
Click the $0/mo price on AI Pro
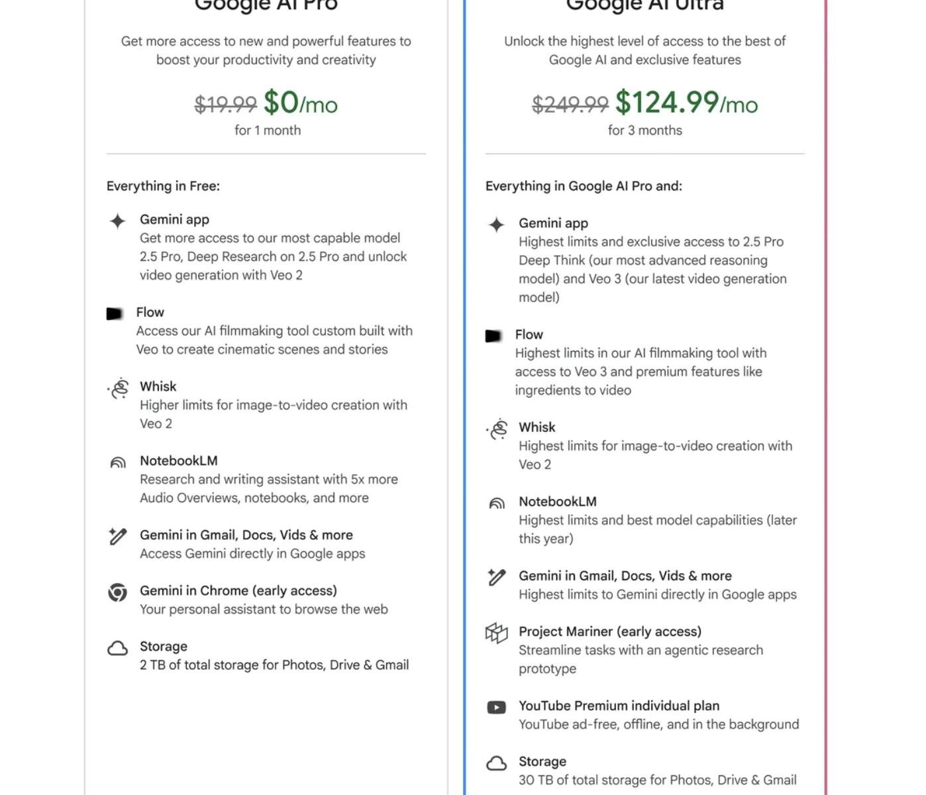(301, 103)
